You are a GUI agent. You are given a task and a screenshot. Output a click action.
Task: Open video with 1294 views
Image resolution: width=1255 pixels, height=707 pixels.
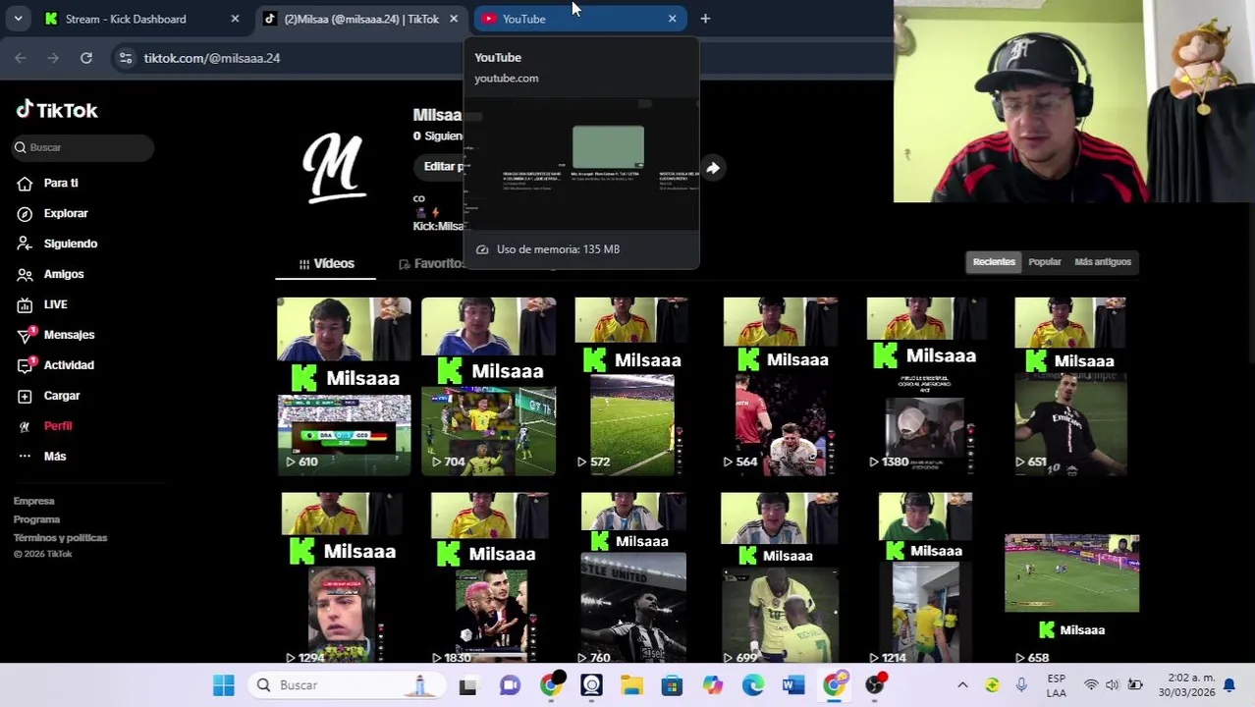[x=343, y=578]
